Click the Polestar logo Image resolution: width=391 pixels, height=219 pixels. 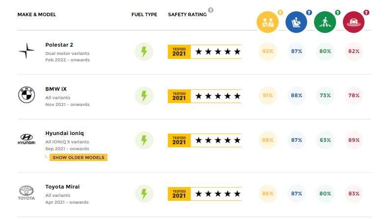coord(26,51)
